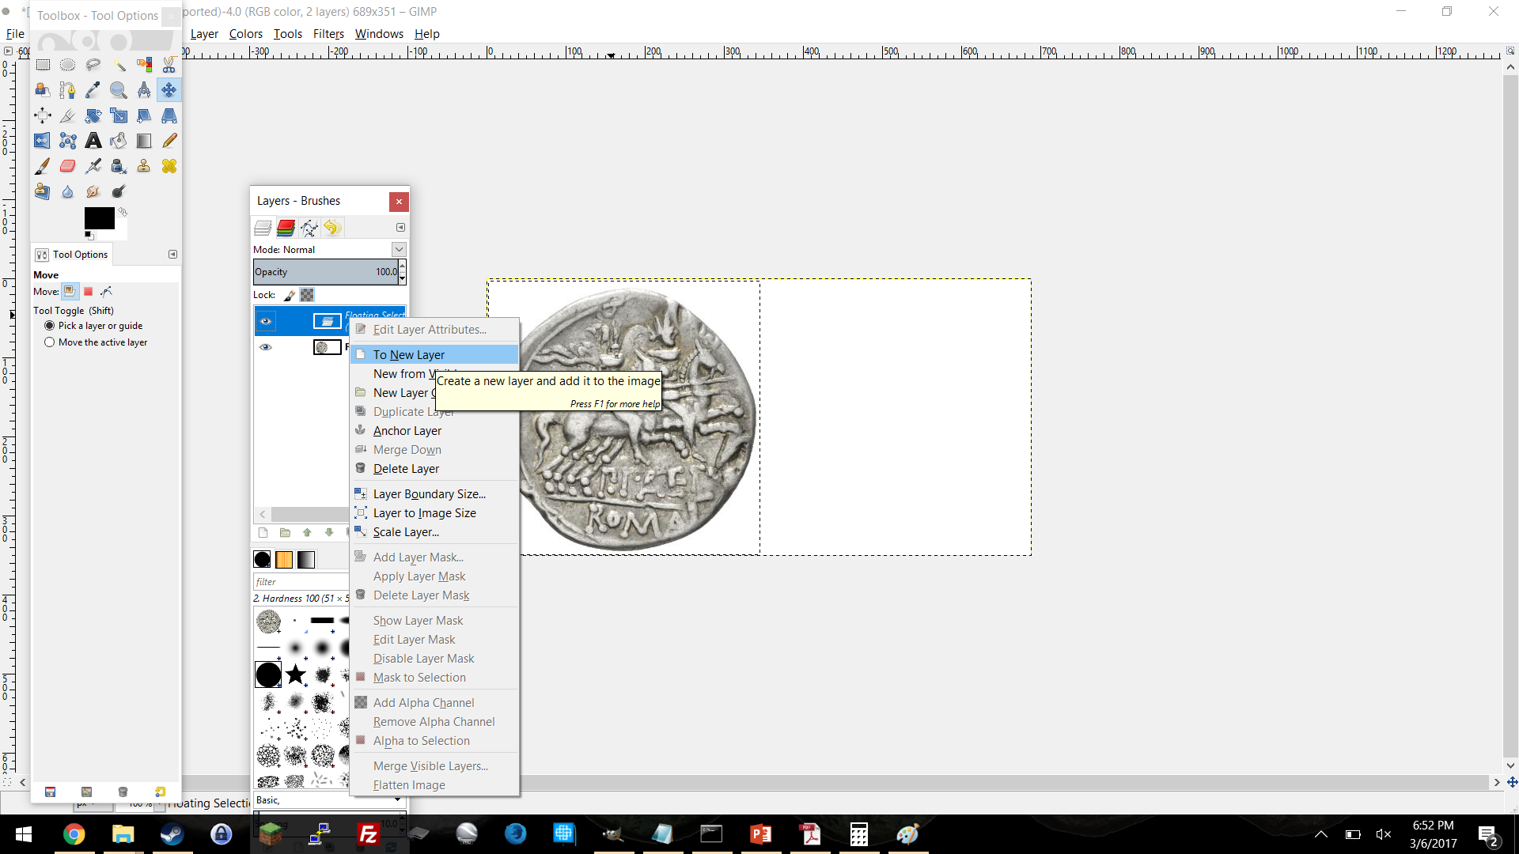The width and height of the screenshot is (1519, 854).
Task: Select the Ellipse Select tool
Action: coord(68,65)
